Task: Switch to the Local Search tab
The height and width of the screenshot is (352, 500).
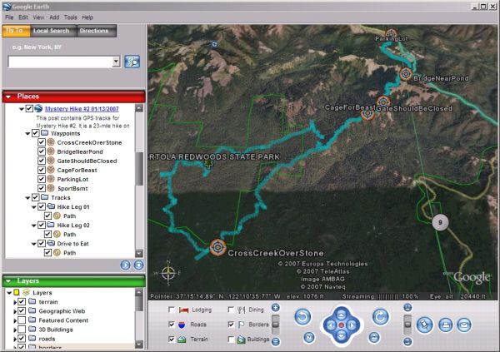Action: [x=52, y=31]
